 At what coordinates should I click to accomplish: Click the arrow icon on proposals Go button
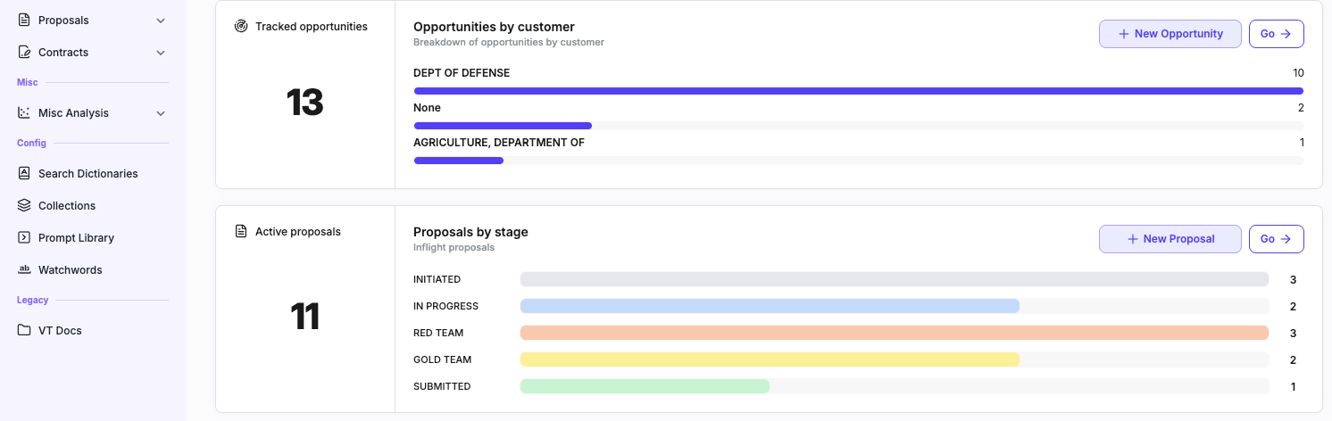click(x=1286, y=239)
